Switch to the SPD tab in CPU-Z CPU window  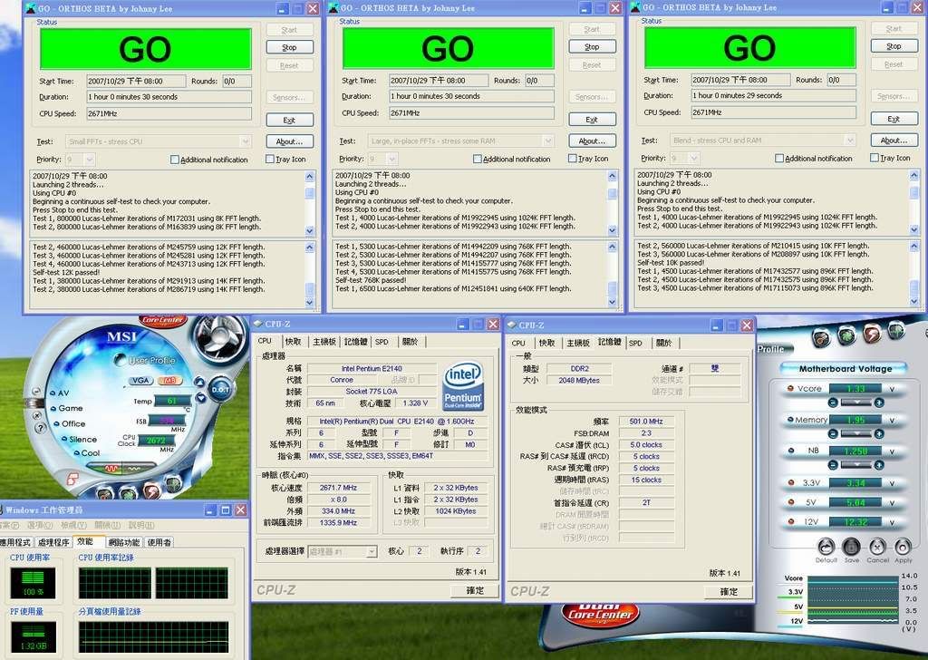point(382,342)
